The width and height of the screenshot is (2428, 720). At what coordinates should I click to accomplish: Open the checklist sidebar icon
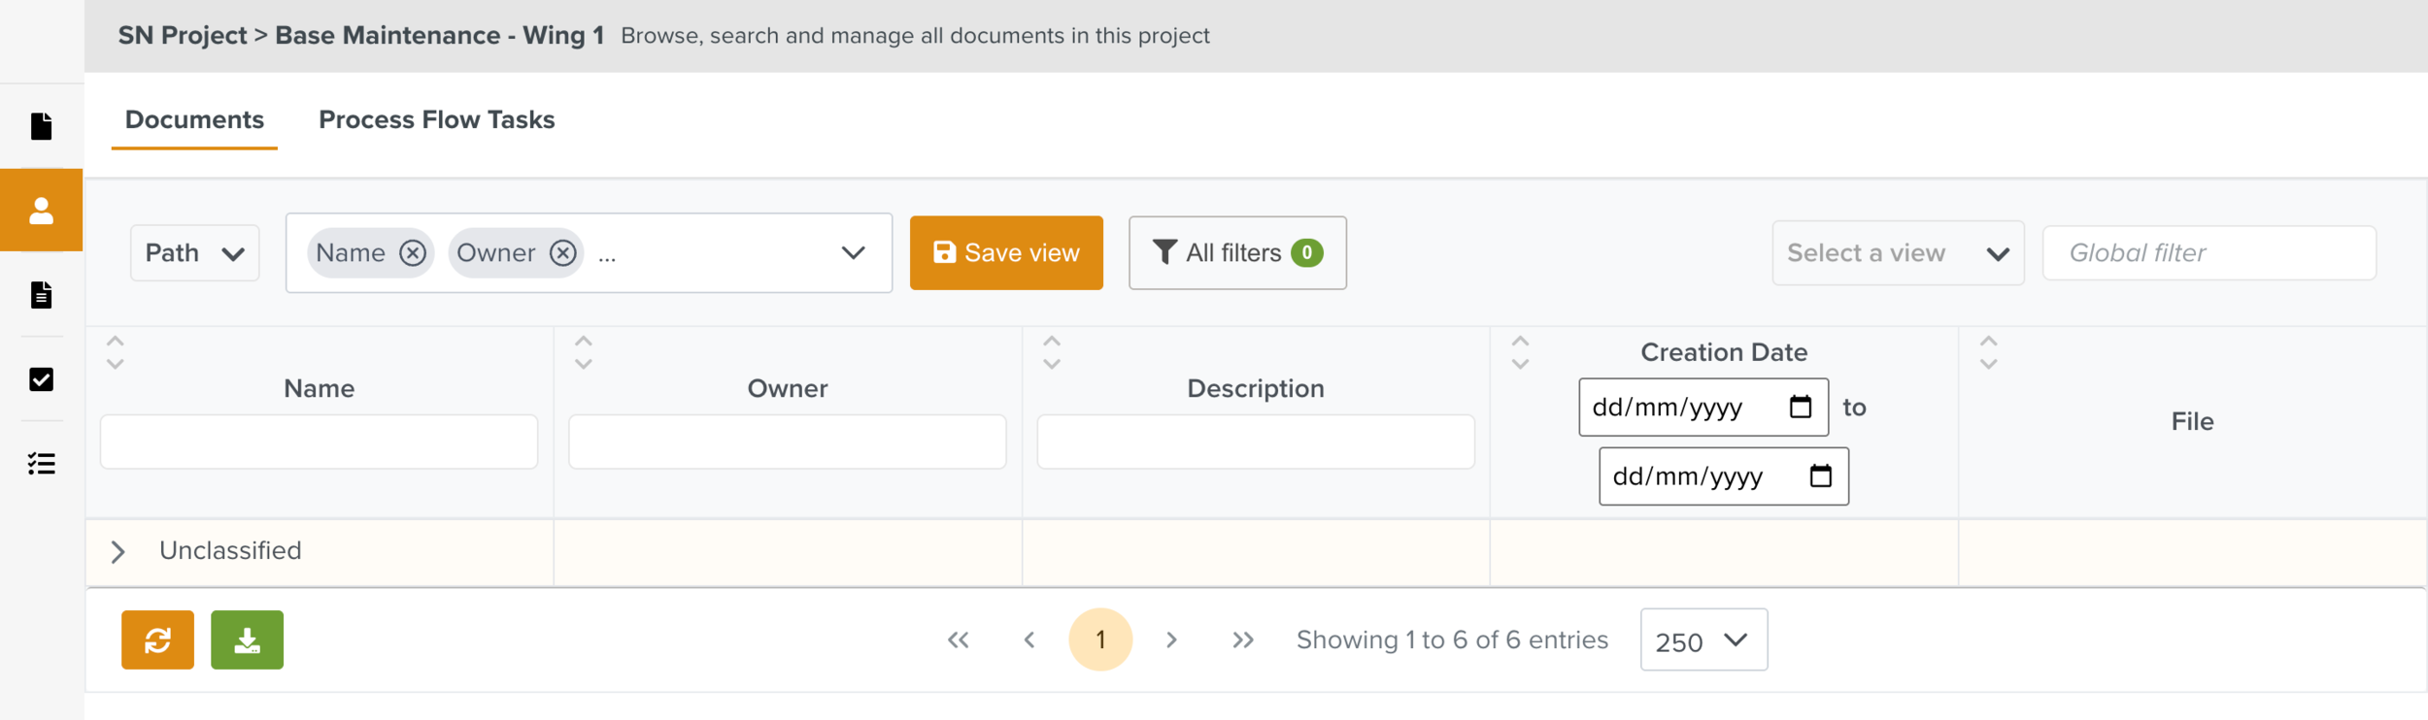coord(41,464)
